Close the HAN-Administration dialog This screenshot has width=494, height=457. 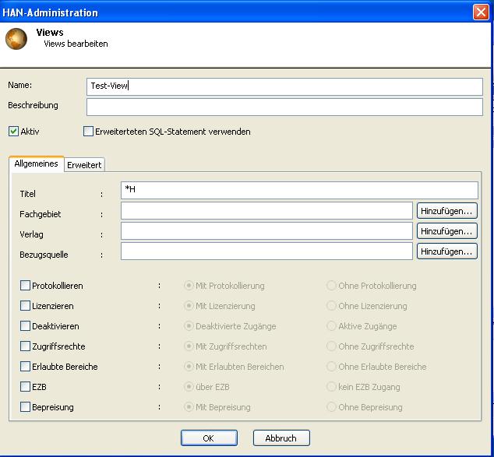[x=481, y=12]
